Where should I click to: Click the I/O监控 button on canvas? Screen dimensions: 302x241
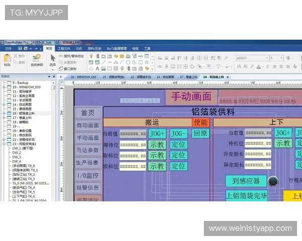(x=88, y=175)
